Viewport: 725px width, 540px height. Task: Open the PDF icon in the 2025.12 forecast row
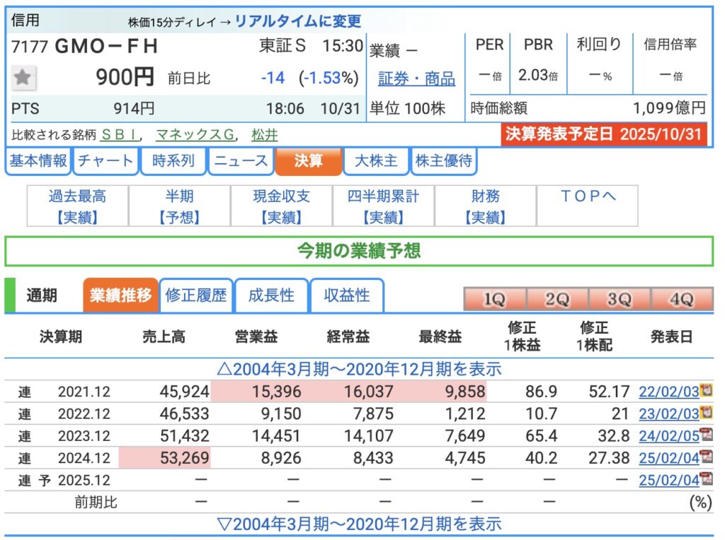[x=705, y=480]
